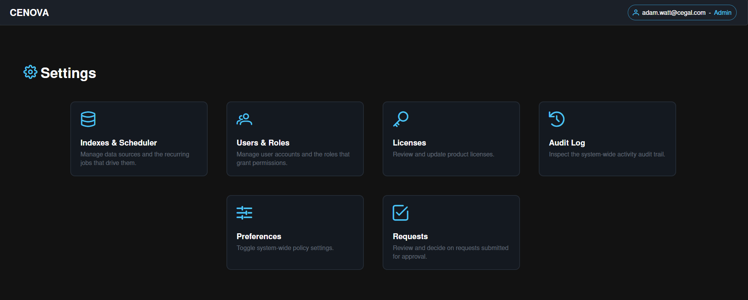Click the key icon on Licenses card
Viewport: 748px width, 300px height.
click(401, 119)
